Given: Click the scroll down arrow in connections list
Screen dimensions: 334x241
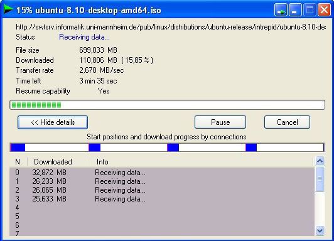Looking at the screenshot, I should [320, 230].
